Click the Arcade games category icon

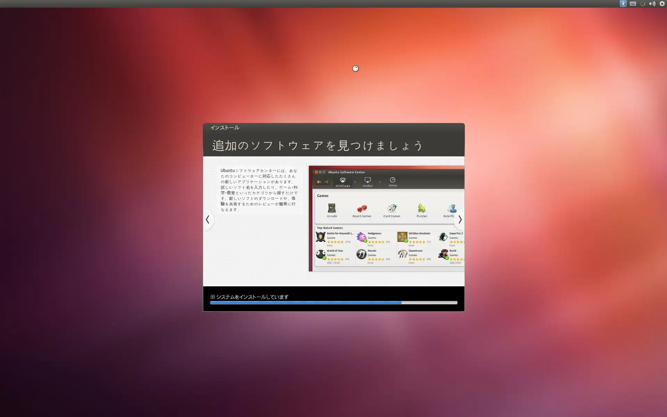point(332,208)
